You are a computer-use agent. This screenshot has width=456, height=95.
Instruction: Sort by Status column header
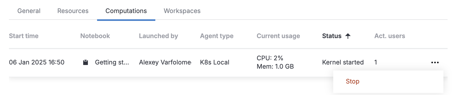pyautogui.click(x=332, y=36)
